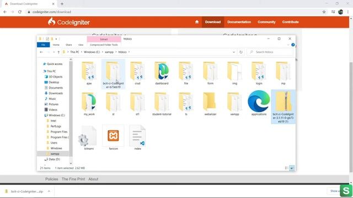Viewport: 353px width, 198px height.
Task: Open the View ribbon tab
Action: (81, 45)
